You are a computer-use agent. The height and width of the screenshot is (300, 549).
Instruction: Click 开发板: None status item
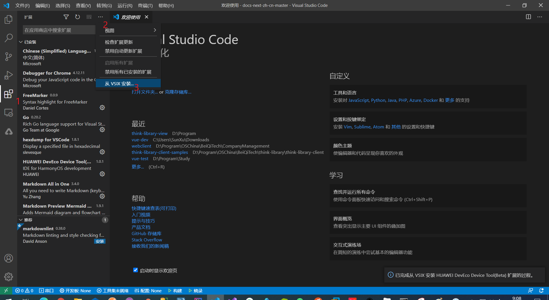(75, 291)
